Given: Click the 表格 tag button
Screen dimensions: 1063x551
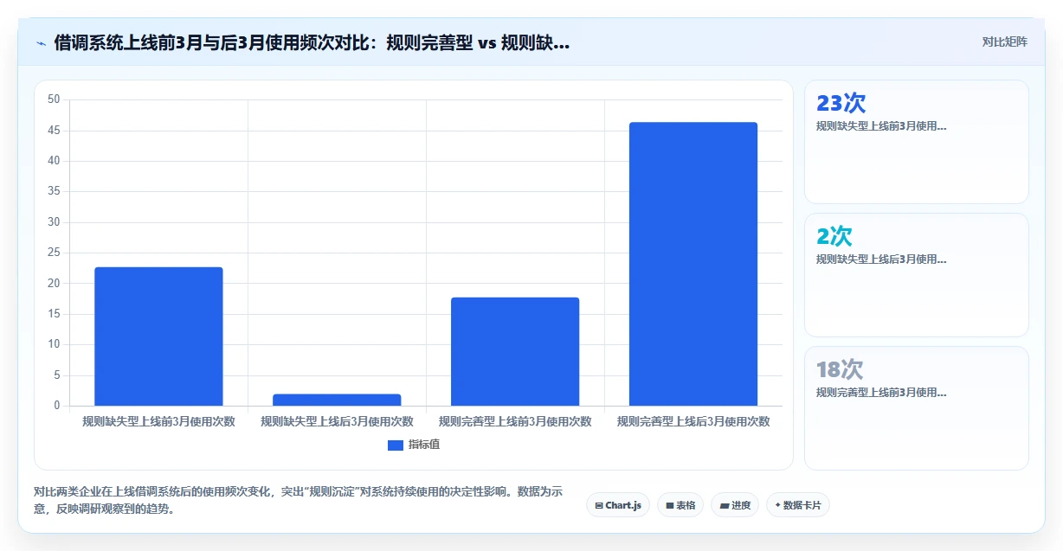Looking at the screenshot, I should click(680, 505).
